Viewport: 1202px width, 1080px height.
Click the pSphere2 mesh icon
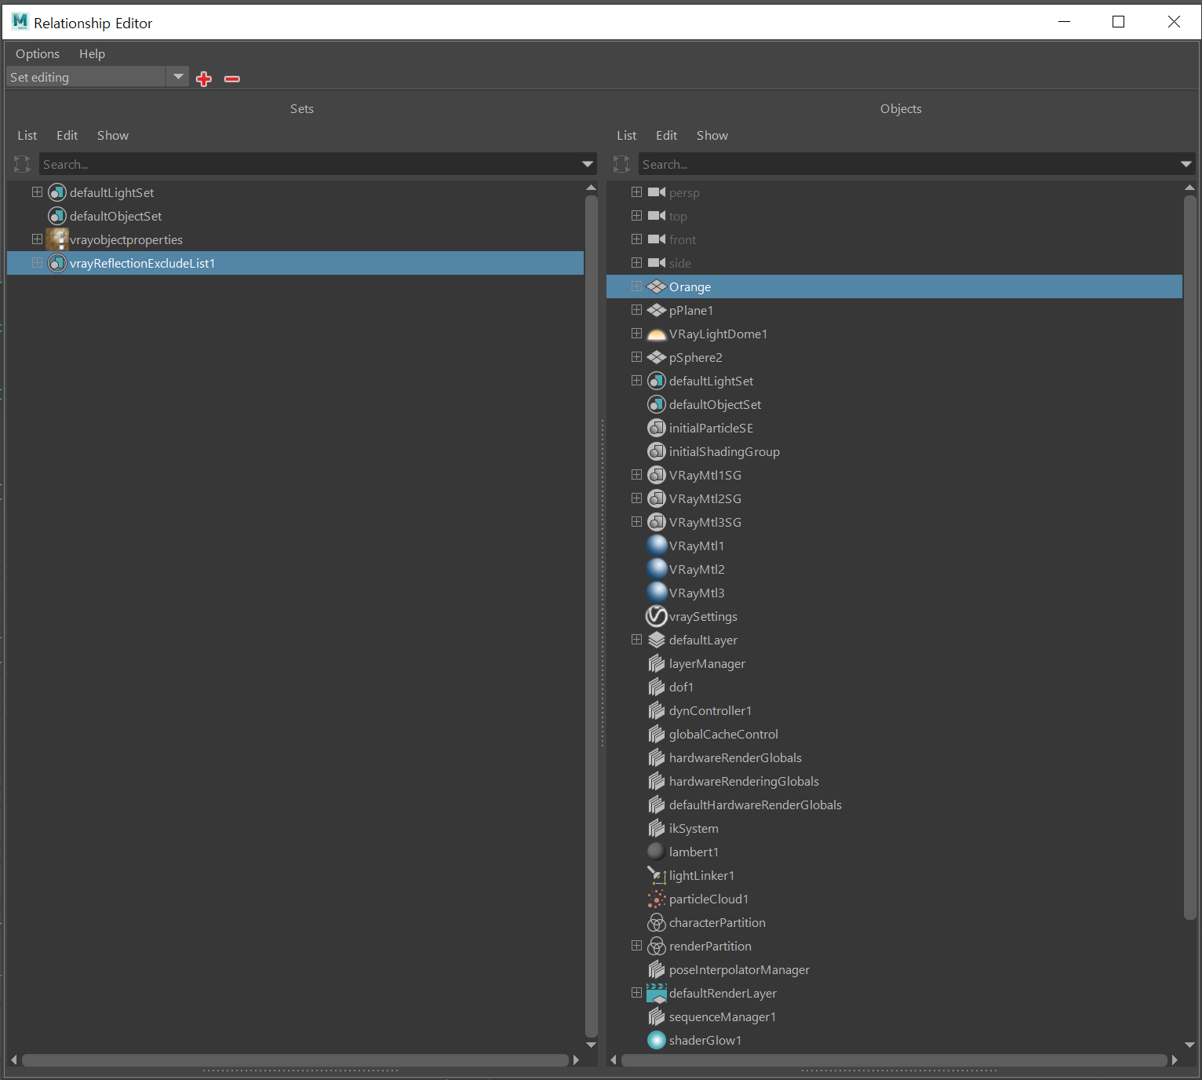click(657, 357)
